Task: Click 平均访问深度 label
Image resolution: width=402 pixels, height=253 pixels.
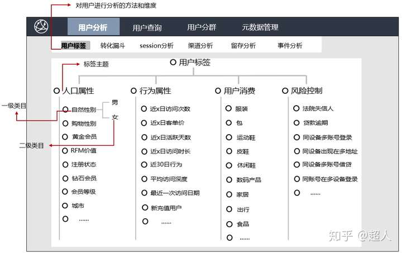Action: click(169, 179)
